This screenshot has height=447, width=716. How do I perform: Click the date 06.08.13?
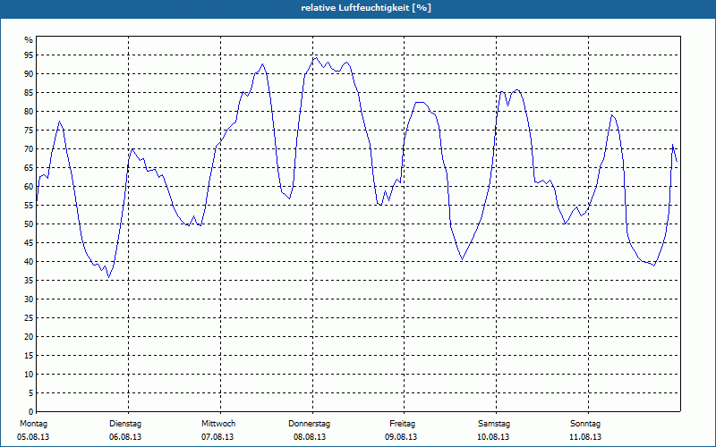[125, 437]
